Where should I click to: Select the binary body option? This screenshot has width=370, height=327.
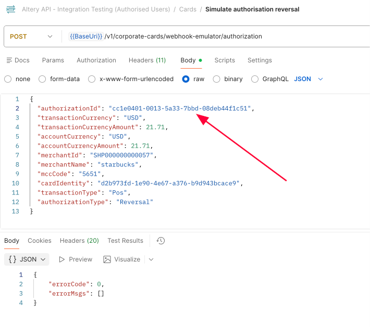216,79
